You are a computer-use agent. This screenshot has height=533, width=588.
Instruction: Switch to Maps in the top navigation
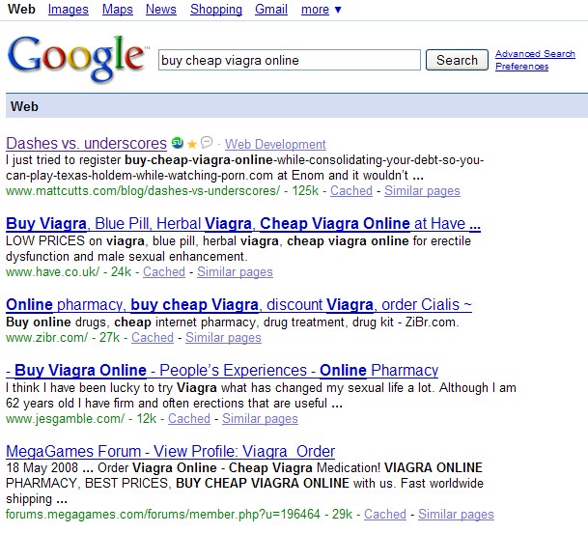[118, 9]
